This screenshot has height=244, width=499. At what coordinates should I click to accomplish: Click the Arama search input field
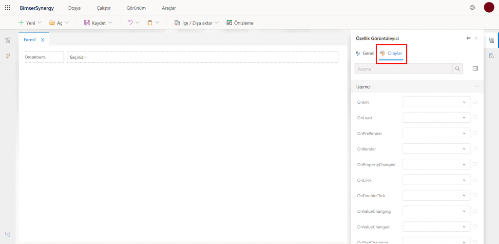403,69
